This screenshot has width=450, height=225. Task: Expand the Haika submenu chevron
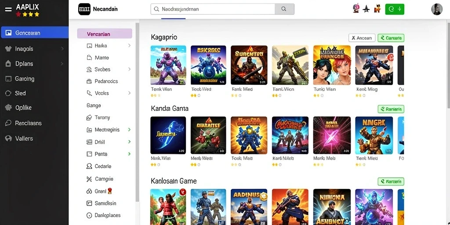[130, 46]
